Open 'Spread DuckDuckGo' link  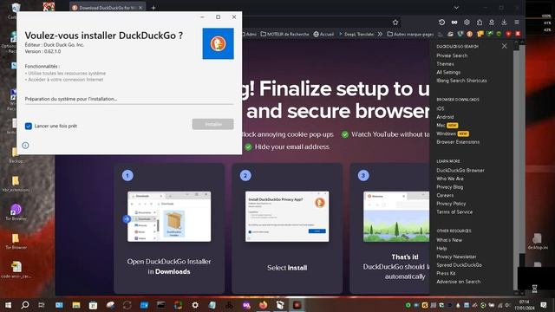pos(459,265)
